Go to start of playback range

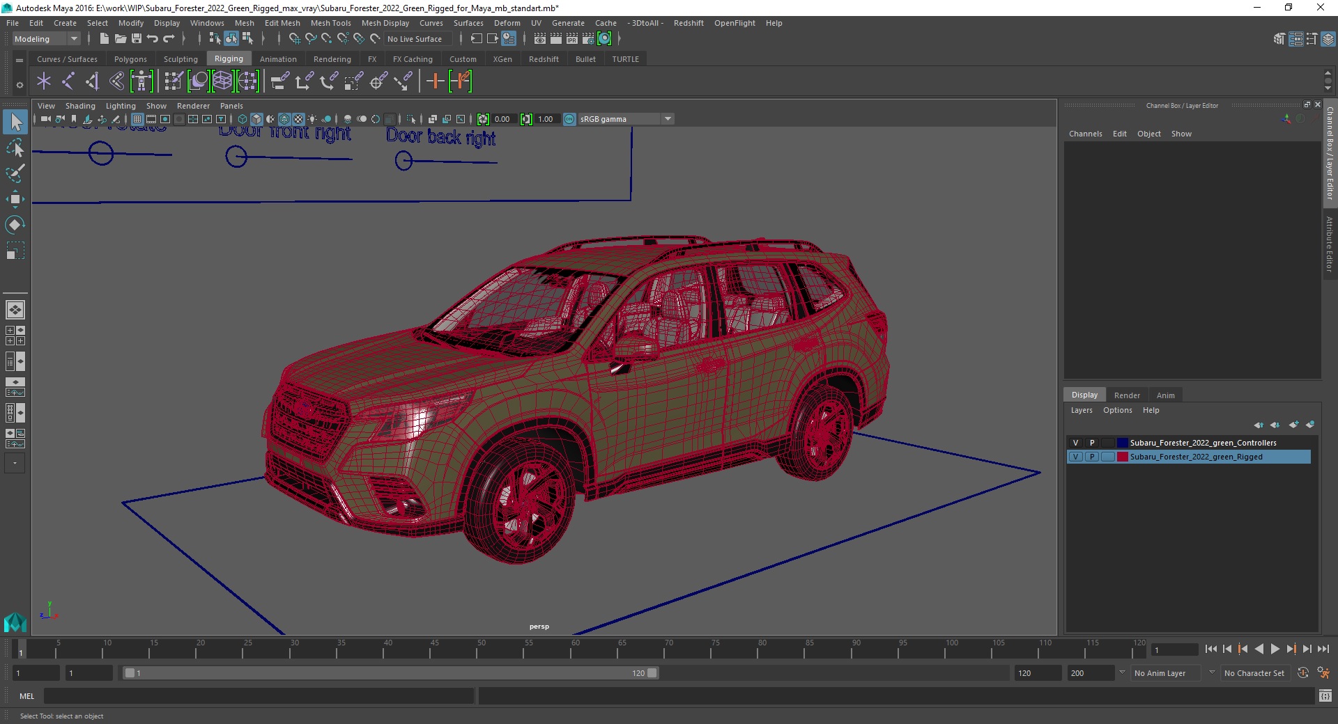[x=1211, y=649]
